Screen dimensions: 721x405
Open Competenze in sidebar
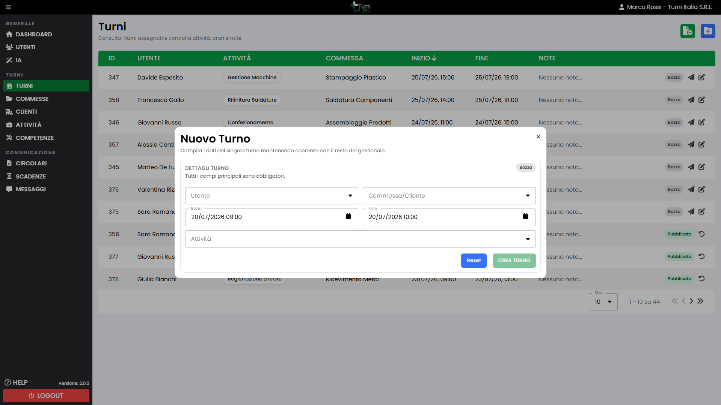pos(46,138)
